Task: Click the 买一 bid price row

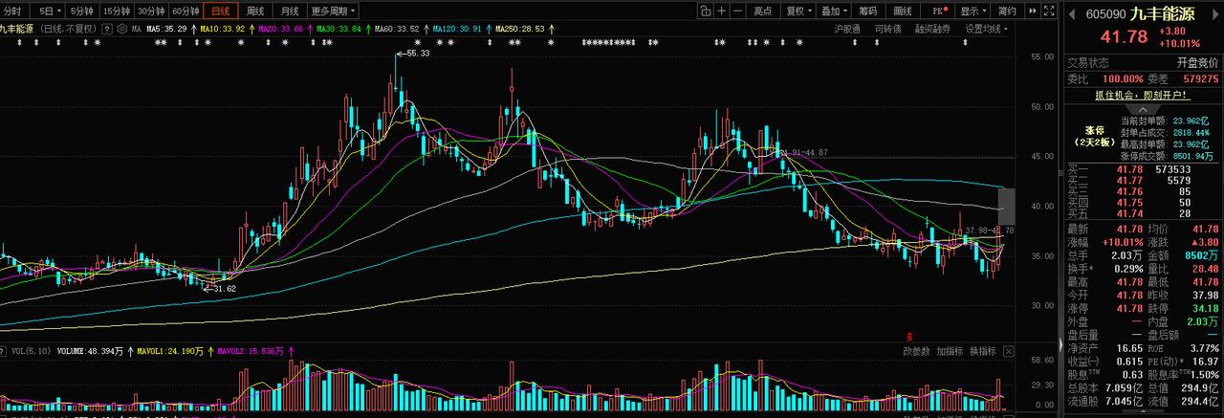Action: (1143, 169)
